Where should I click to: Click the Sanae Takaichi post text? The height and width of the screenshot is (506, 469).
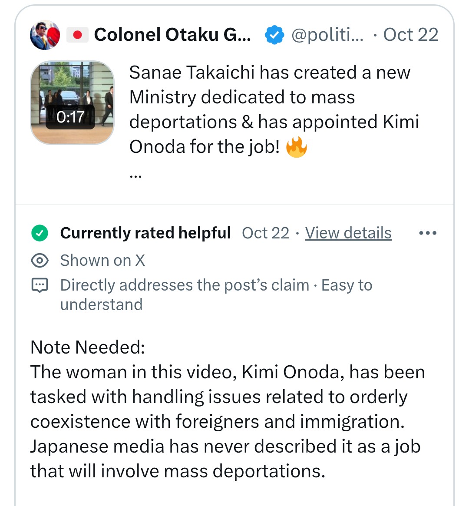(x=274, y=109)
